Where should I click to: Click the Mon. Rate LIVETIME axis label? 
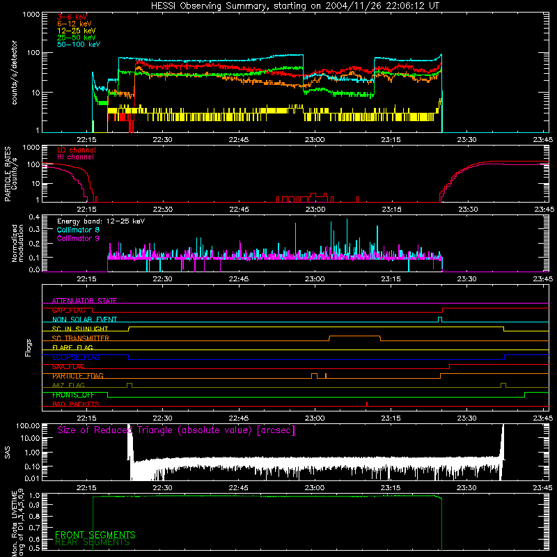tap(17, 522)
